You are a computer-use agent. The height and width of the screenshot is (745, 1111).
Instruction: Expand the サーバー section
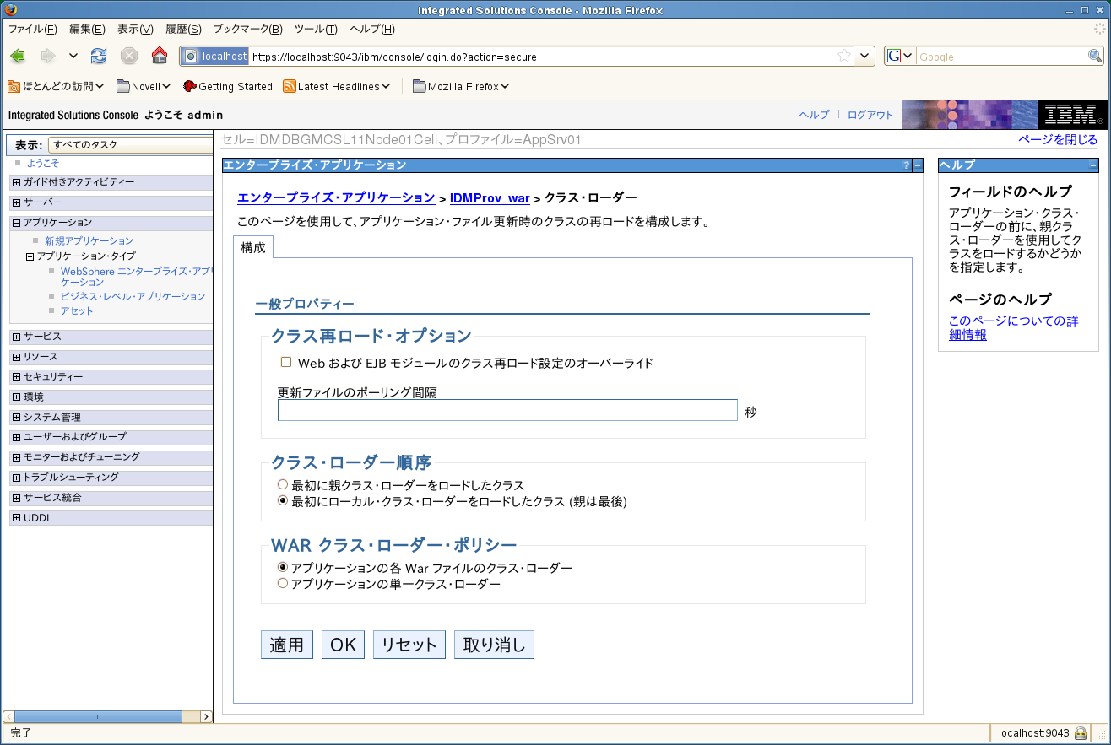coord(16,202)
